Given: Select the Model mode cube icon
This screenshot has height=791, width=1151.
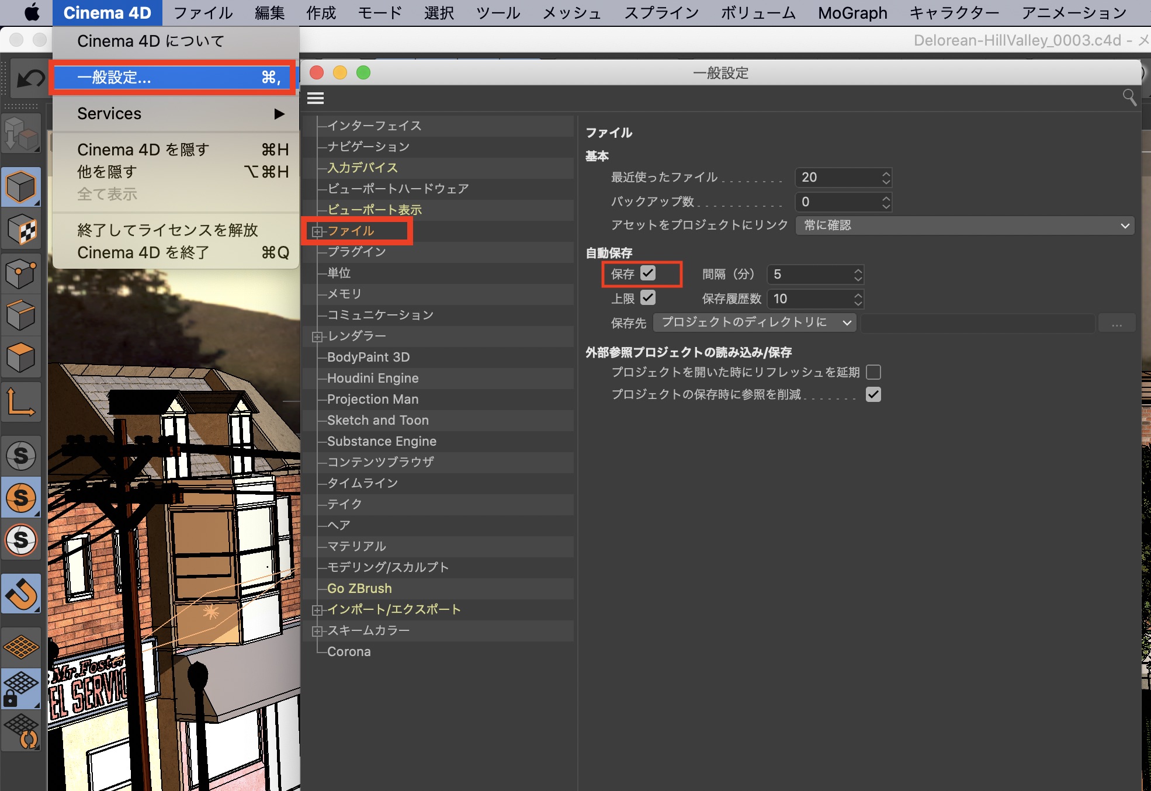Looking at the screenshot, I should click(21, 187).
